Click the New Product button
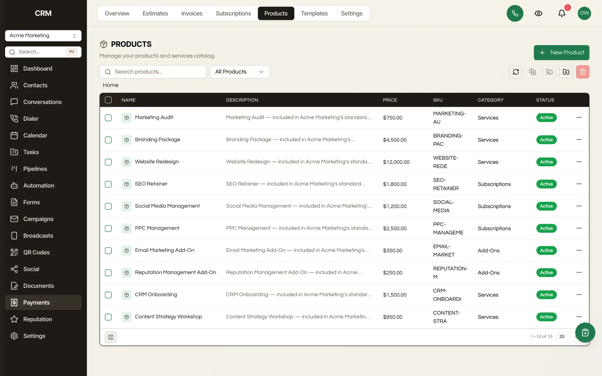 (x=561, y=53)
